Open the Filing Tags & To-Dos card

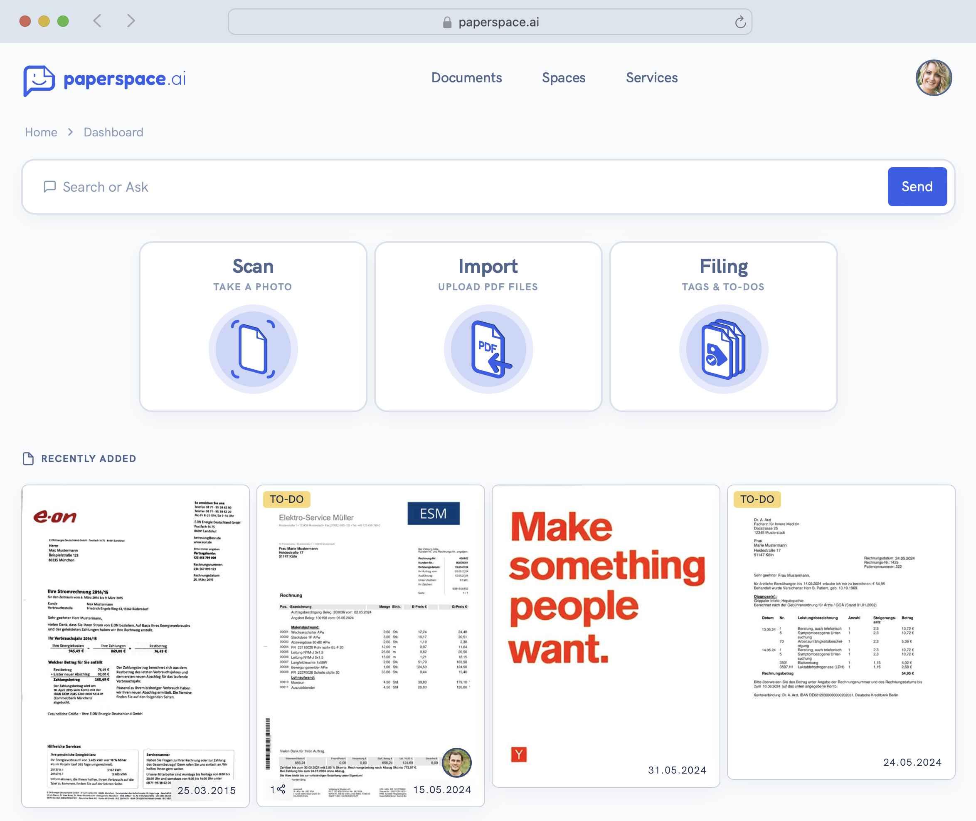pos(723,326)
